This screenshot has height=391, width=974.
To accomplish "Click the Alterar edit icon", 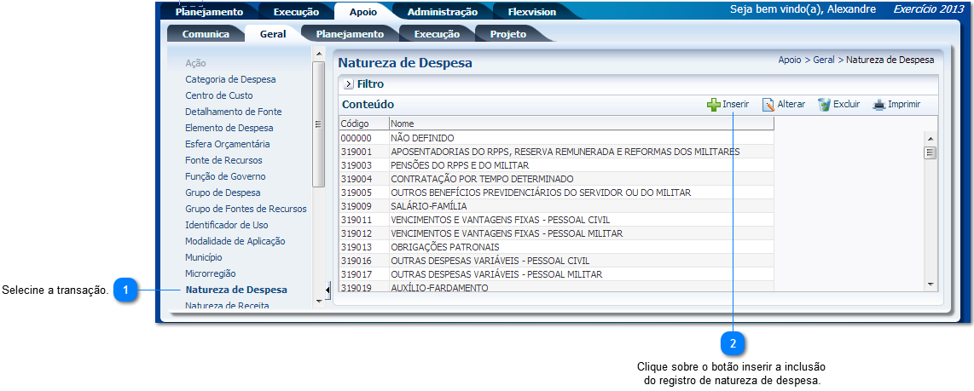I will (768, 105).
